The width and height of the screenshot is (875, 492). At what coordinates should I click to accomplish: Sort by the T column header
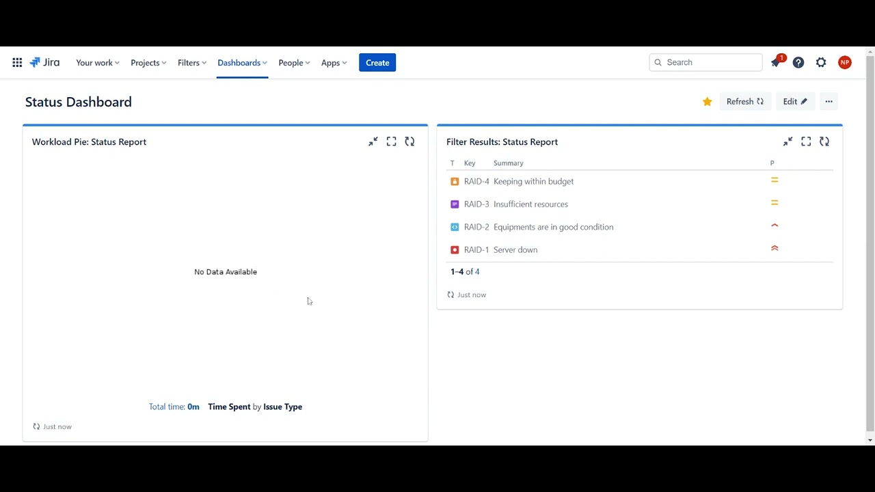pyautogui.click(x=452, y=163)
